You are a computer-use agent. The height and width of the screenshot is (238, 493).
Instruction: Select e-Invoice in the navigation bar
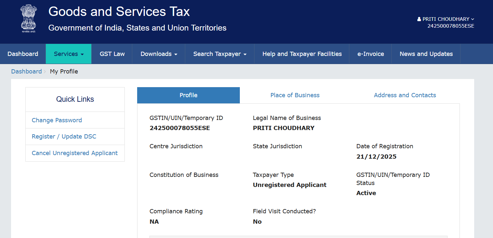click(370, 54)
